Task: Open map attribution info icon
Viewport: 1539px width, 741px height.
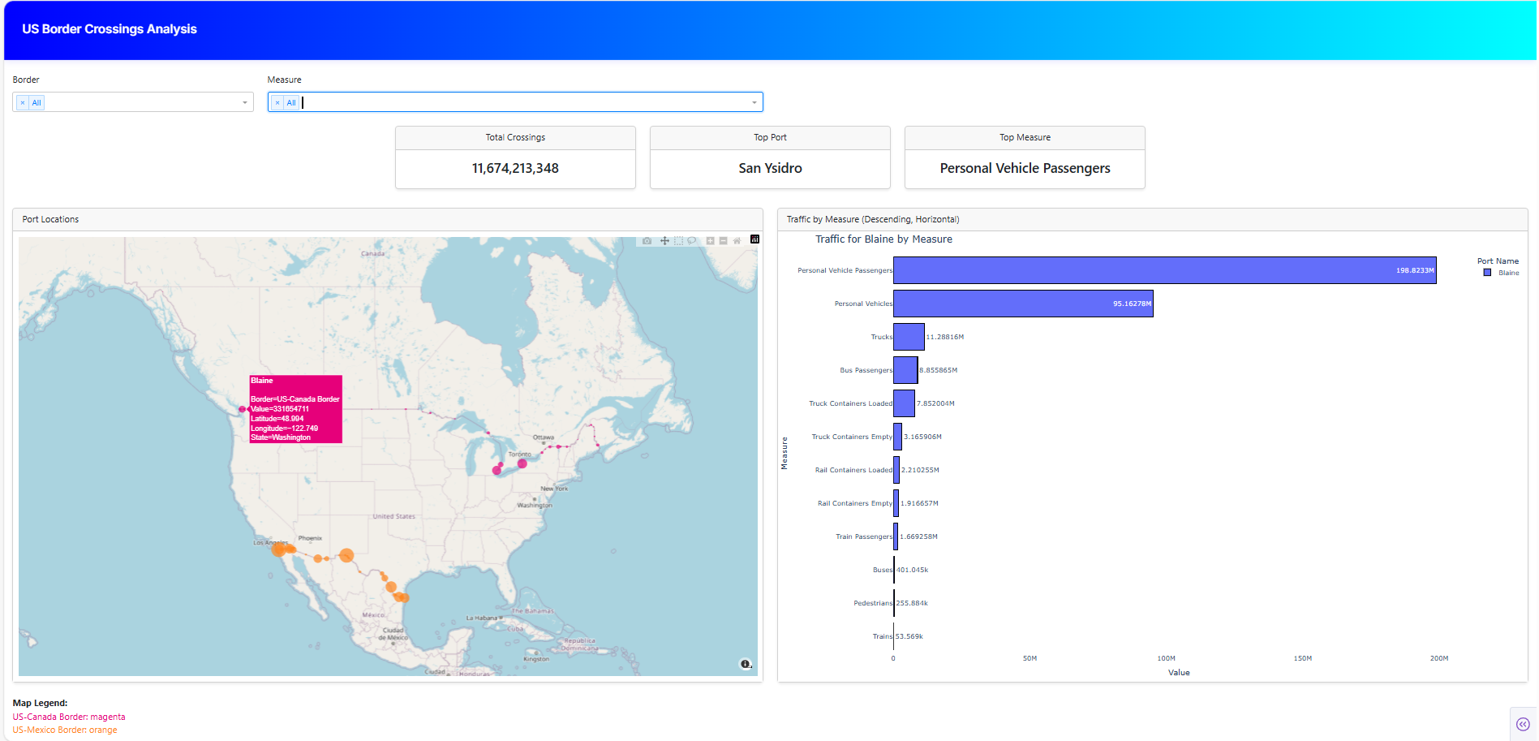Action: (746, 664)
